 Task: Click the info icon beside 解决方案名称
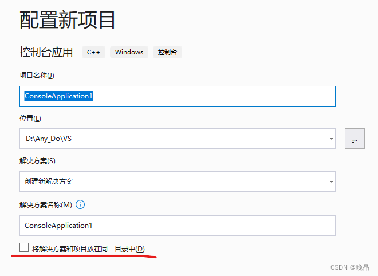click(80, 204)
